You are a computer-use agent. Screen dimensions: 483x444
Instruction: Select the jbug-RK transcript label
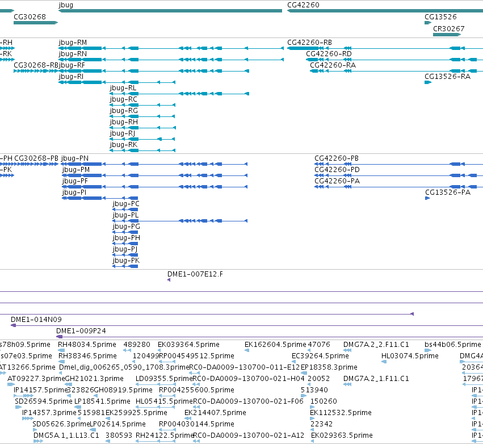(x=124, y=145)
